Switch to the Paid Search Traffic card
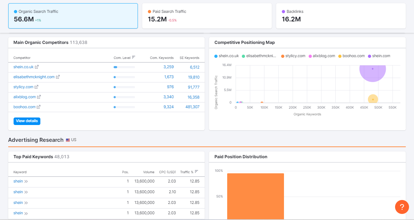 click(x=207, y=16)
